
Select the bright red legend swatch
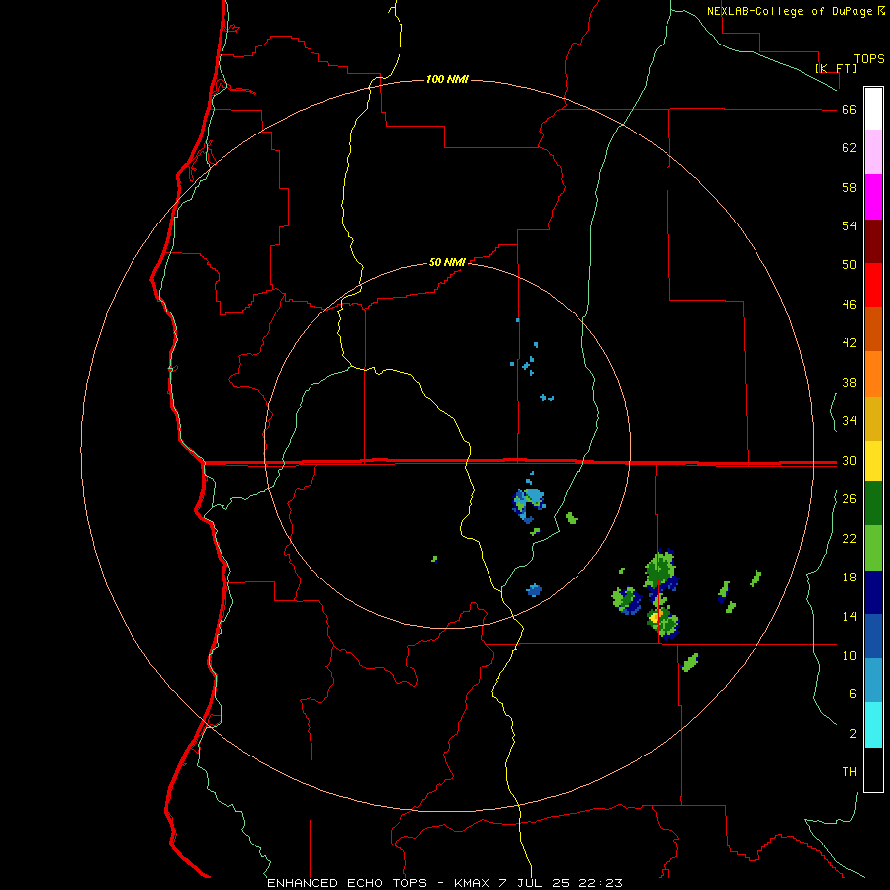pos(873,285)
